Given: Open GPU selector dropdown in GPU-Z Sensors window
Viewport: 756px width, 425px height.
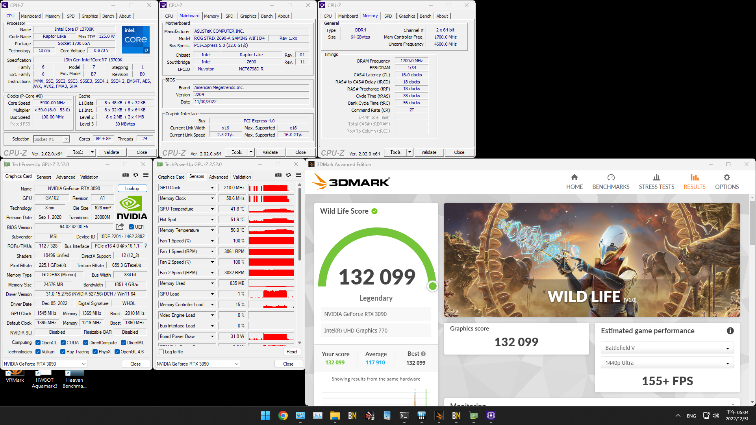Looking at the screenshot, I should click(198, 364).
